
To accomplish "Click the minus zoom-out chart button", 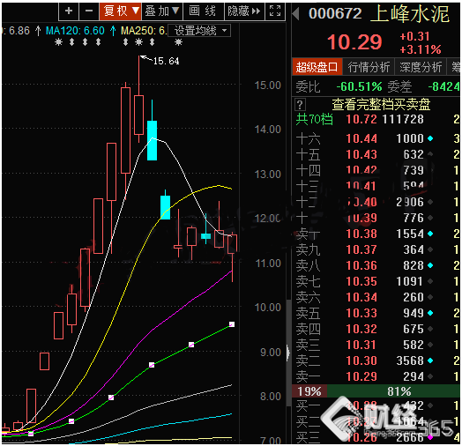I will pyautogui.click(x=89, y=11).
